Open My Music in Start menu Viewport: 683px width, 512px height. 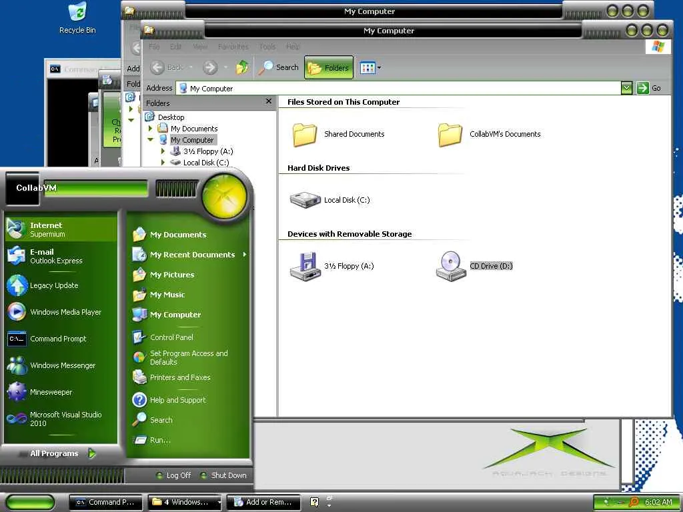189,295
